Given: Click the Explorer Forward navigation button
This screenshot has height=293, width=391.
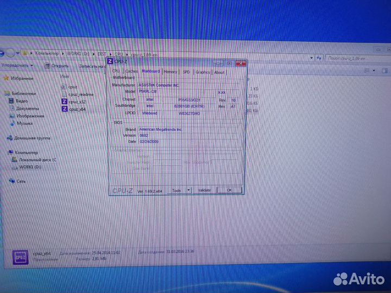Looking at the screenshot, I should (x=10, y=53).
